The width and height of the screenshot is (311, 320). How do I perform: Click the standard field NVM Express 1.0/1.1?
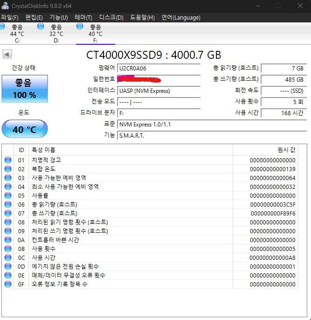(212, 124)
